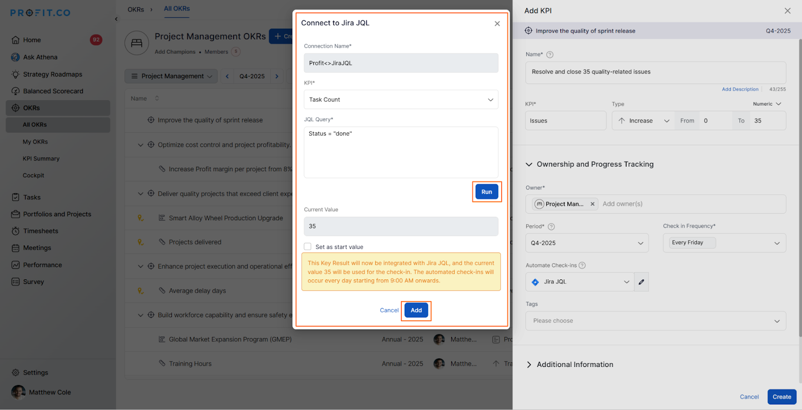Close the Connect to Jira JQL dialog
Viewport: 802px width, 410px height.
(x=497, y=24)
